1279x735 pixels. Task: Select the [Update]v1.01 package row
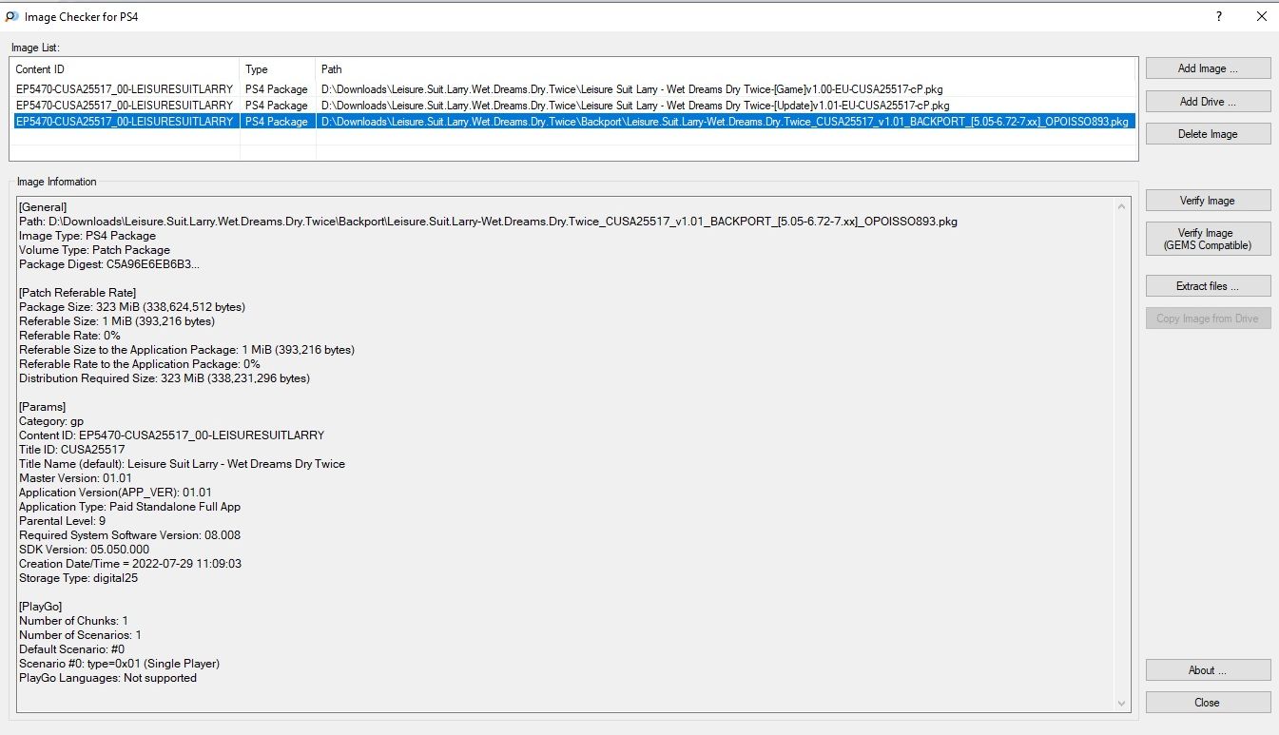pyautogui.click(x=573, y=106)
